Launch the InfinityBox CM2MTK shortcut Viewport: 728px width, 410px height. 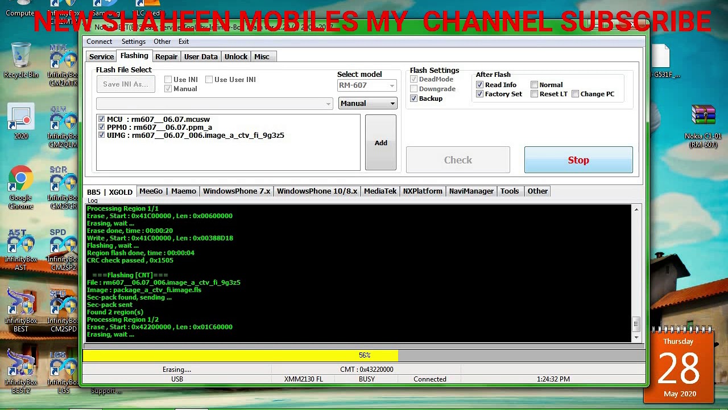[x=63, y=65]
